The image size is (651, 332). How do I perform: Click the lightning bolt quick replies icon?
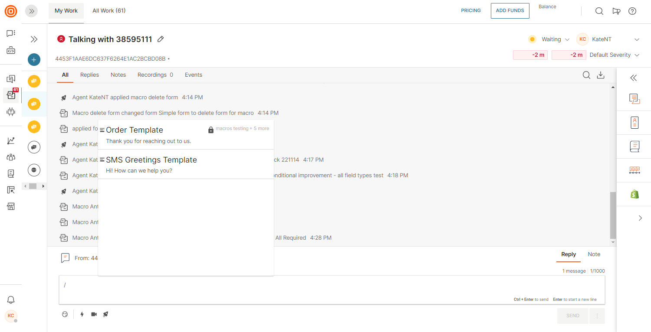click(x=82, y=314)
